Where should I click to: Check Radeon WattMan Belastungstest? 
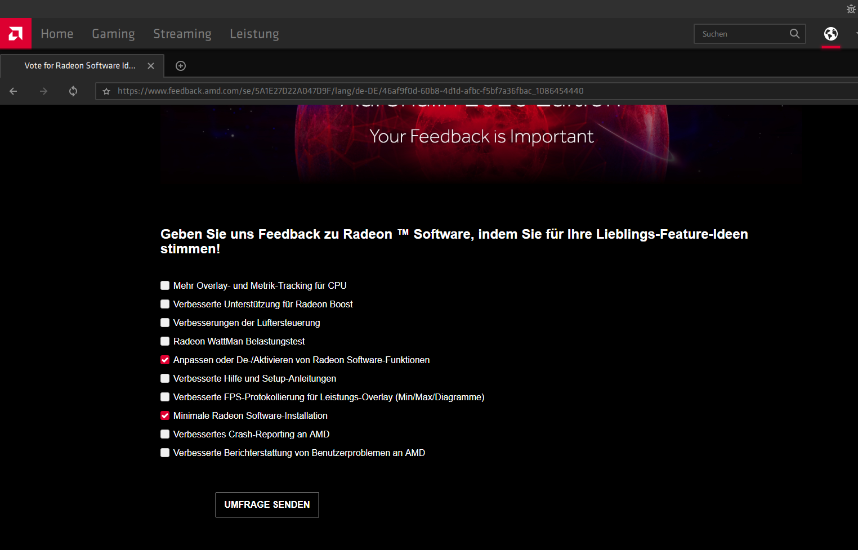click(x=165, y=341)
